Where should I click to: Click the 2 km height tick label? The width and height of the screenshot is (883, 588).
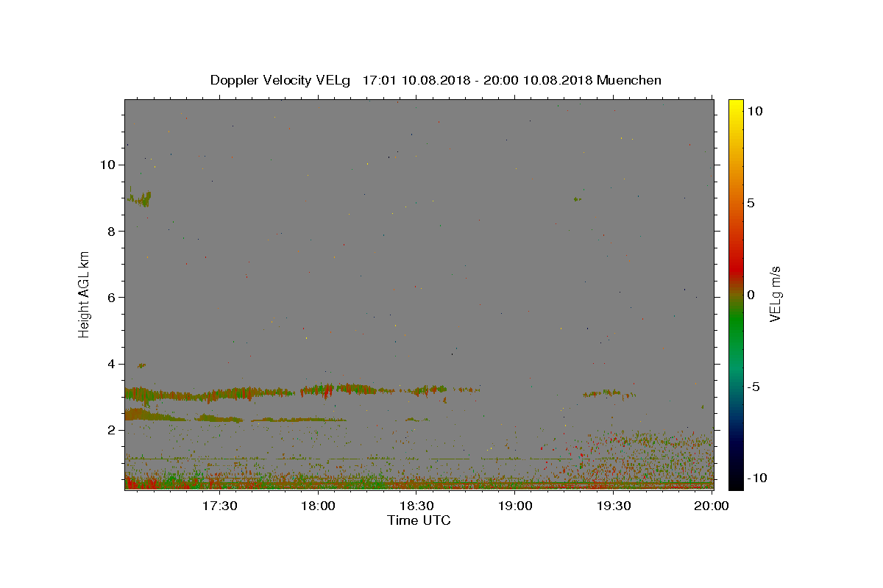[x=111, y=430]
